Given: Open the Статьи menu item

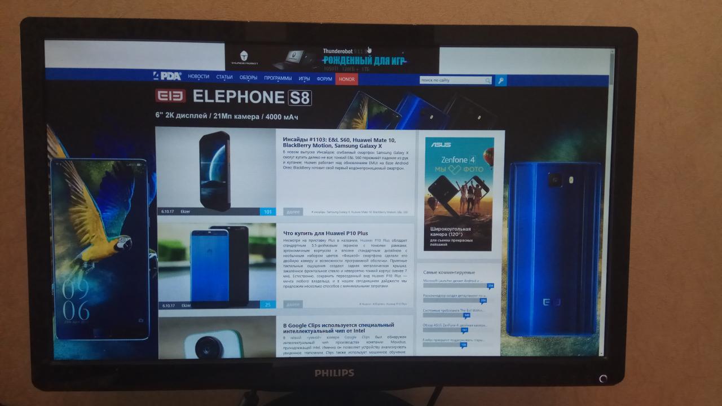Looking at the screenshot, I should click(224, 77).
